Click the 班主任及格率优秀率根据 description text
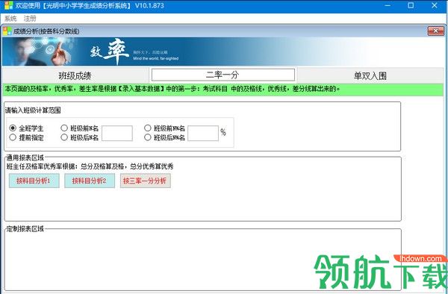This screenshot has width=448, height=294. [x=90, y=166]
